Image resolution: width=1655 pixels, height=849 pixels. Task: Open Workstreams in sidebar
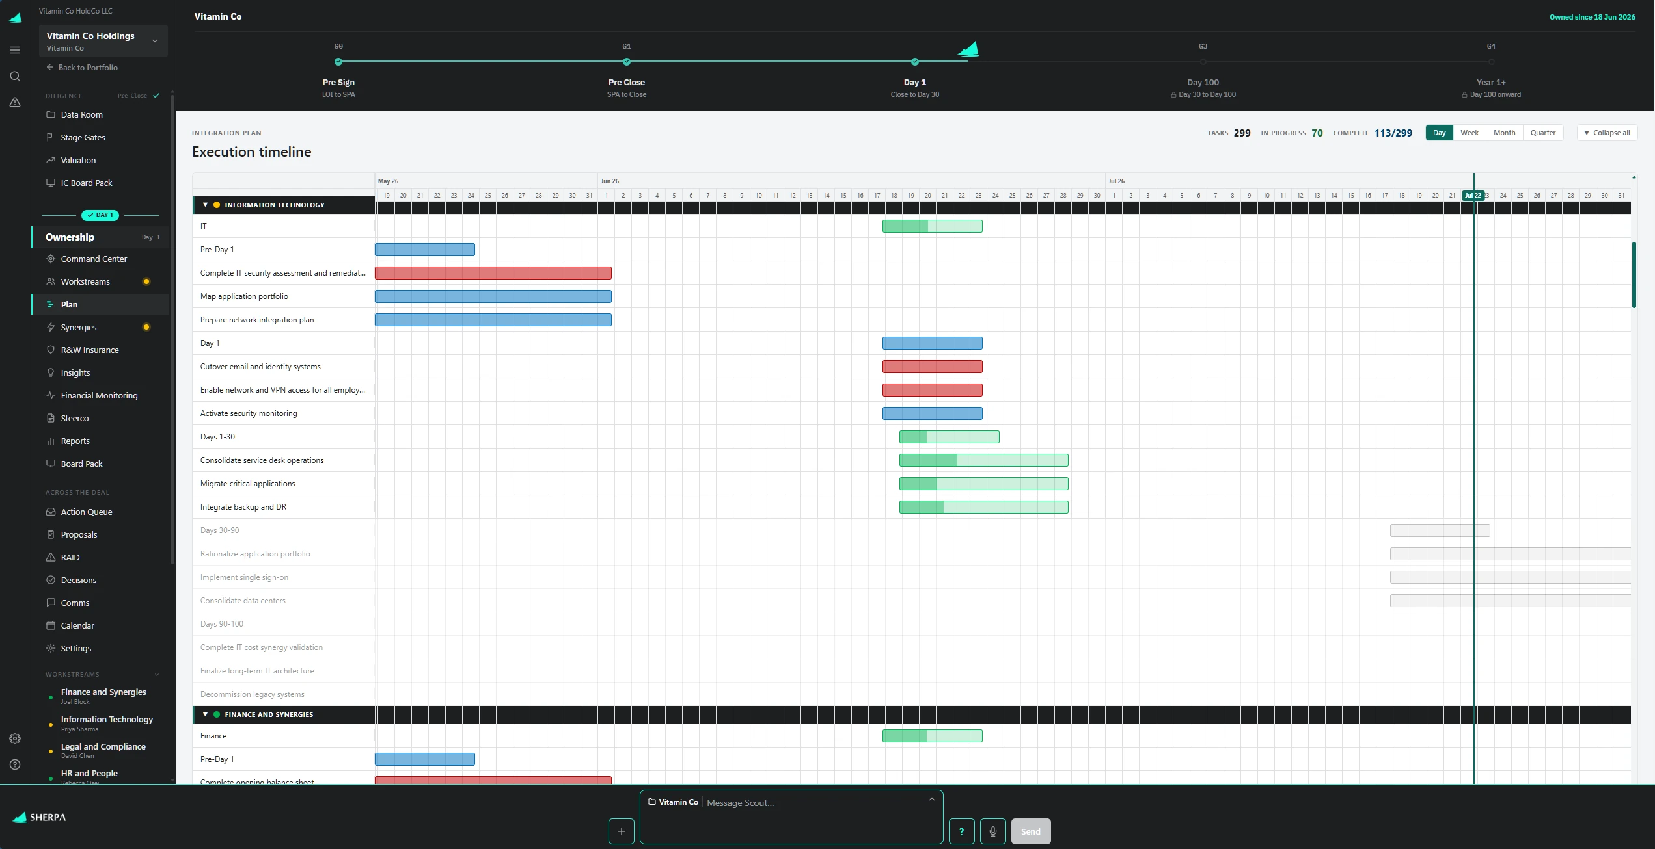(x=100, y=281)
